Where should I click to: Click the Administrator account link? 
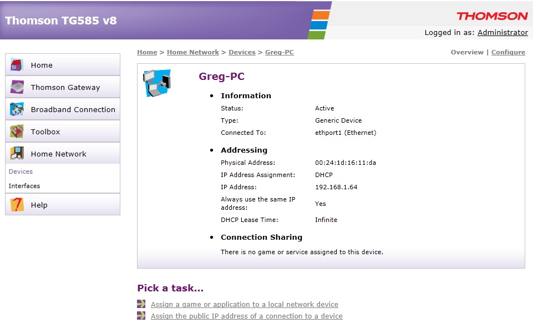coord(502,32)
